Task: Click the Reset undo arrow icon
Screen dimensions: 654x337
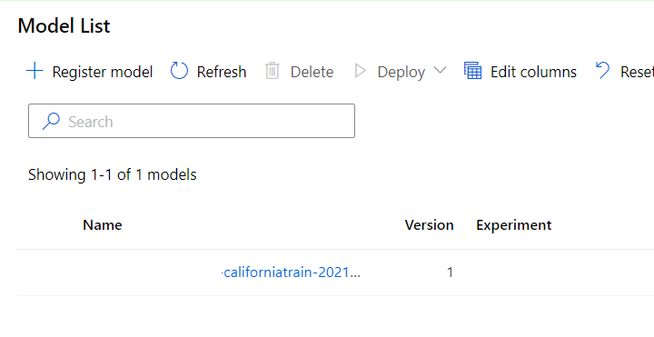Action: pos(602,70)
